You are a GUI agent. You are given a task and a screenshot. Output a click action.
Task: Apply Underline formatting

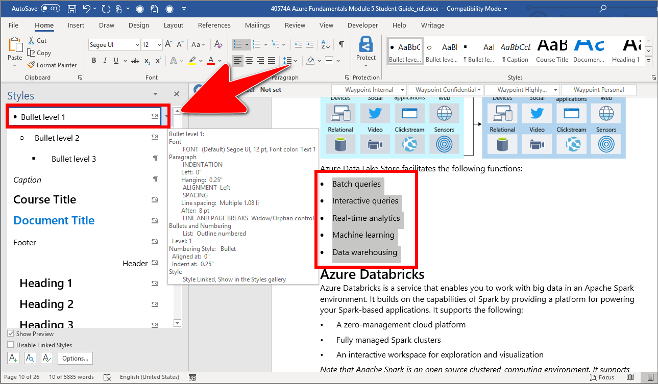116,61
